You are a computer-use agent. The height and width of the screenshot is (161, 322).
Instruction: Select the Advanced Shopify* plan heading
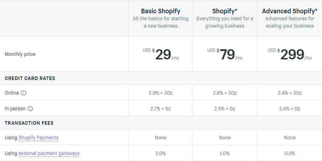coord(289,11)
